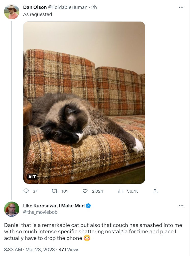Open more options on the_moviebob's reply
190x256 pixels.
coord(181,206)
